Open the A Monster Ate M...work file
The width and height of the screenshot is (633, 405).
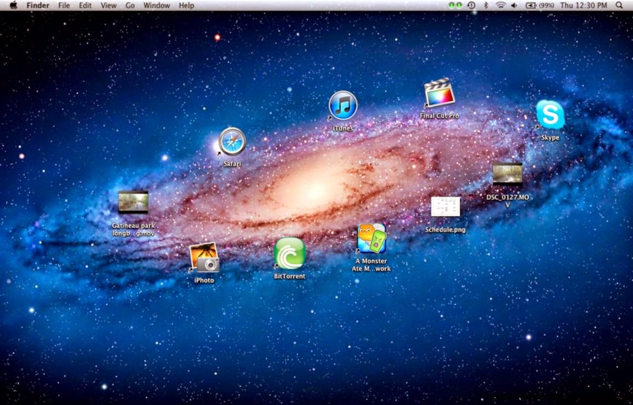point(371,238)
